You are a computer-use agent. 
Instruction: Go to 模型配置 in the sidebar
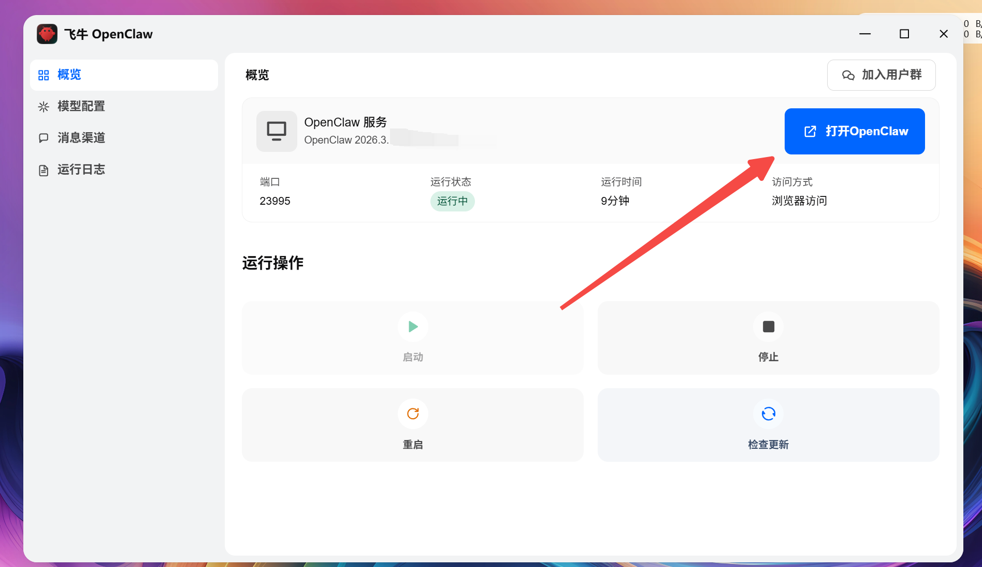click(x=124, y=107)
